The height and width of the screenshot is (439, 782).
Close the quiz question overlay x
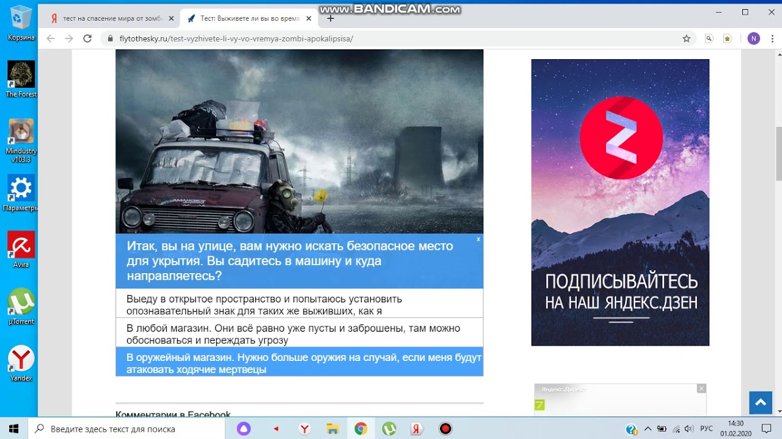click(478, 239)
